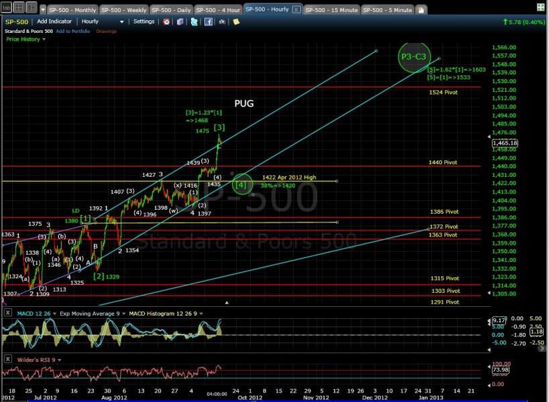Click the [5]=1.62*[1]=>1603 target label
Image resolution: width=549 pixels, height=402 pixels.
[456, 70]
